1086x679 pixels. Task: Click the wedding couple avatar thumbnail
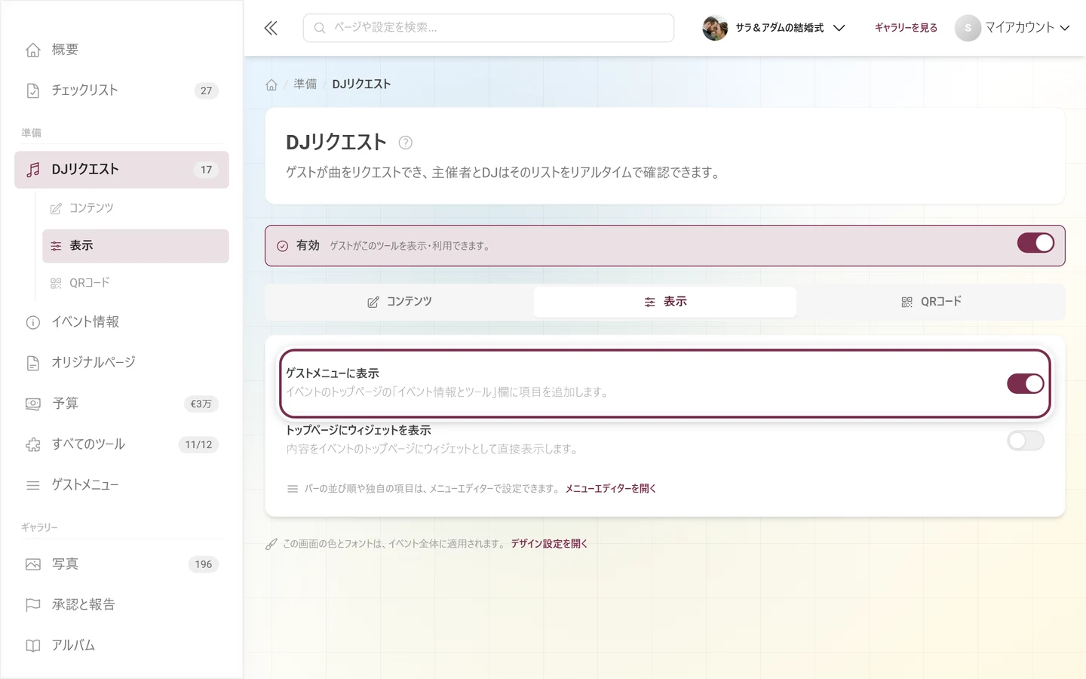pos(715,28)
